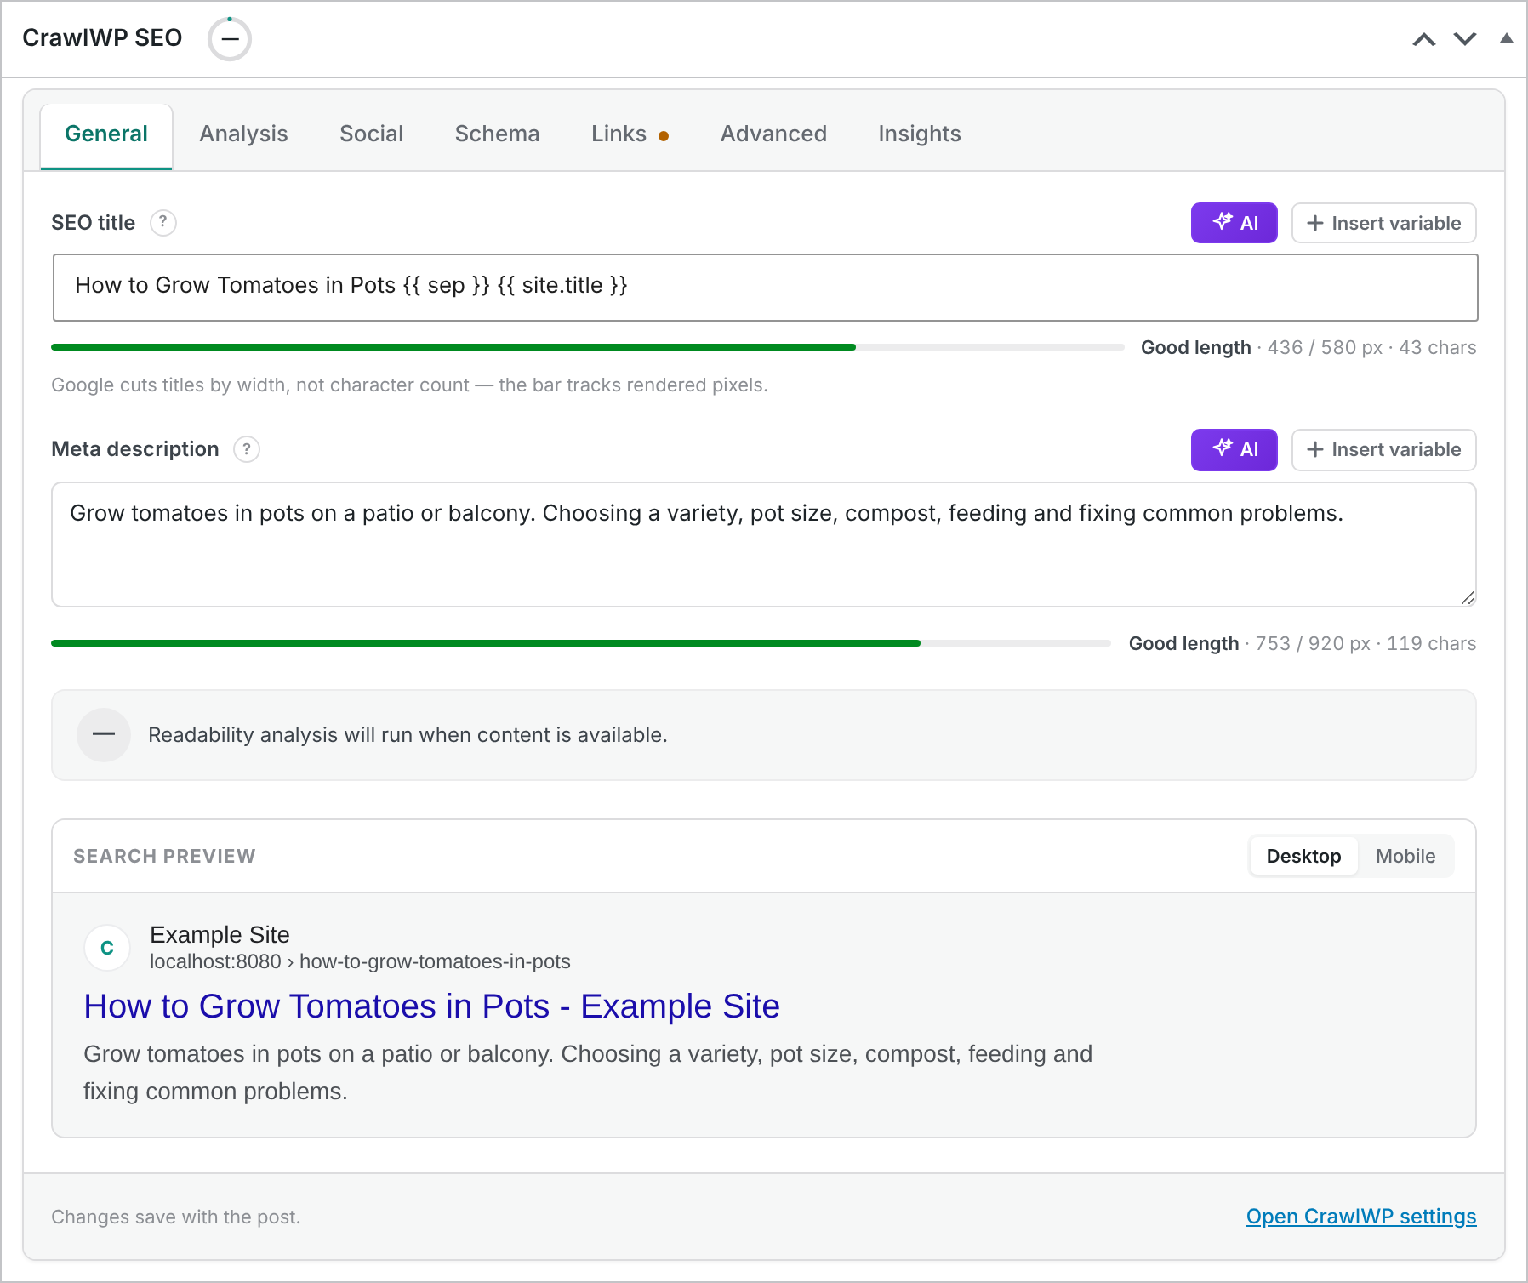Select the Desktop search preview

click(x=1303, y=856)
